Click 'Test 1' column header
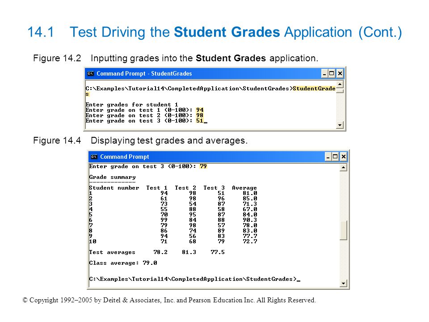Viewport: 429px width, 322px height. [156, 188]
